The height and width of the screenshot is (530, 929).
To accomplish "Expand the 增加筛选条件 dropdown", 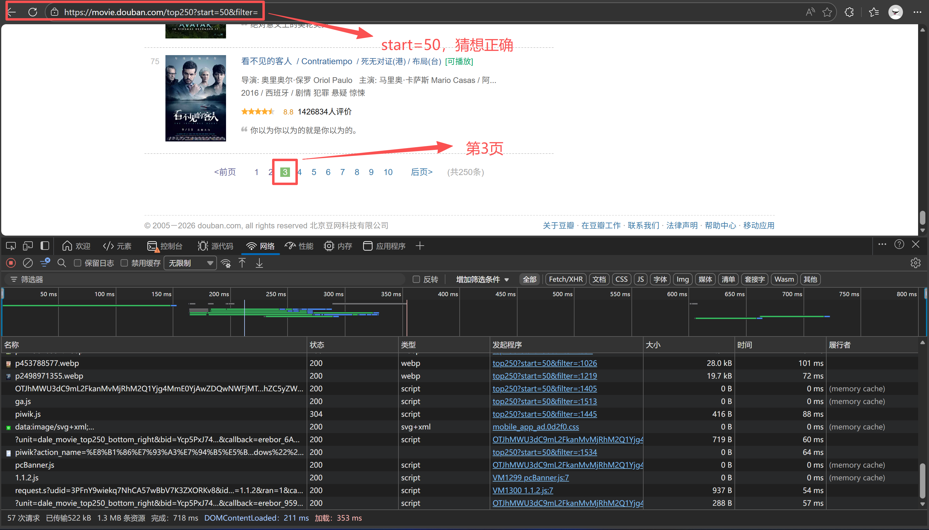I will tap(482, 279).
